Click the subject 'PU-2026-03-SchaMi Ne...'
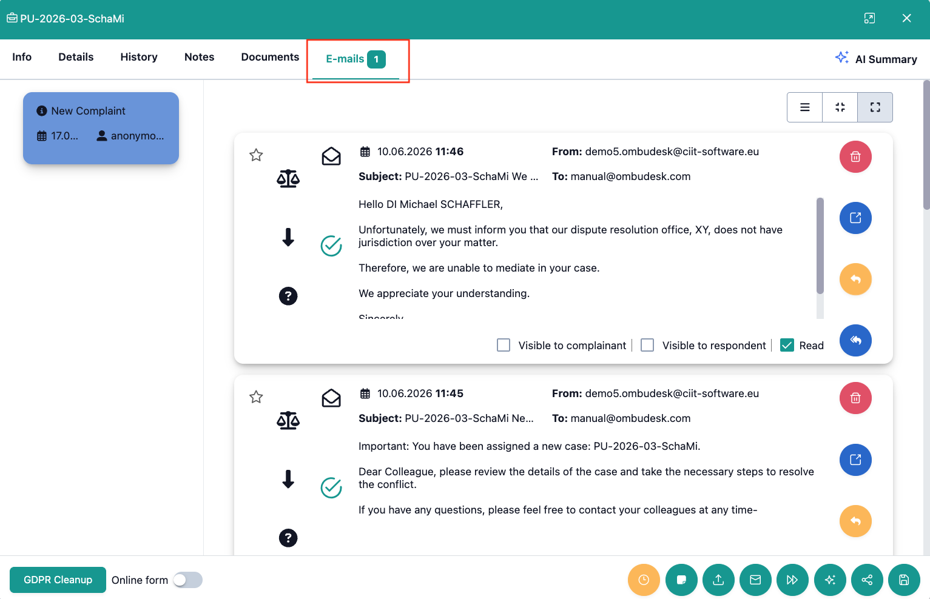930x599 pixels. click(469, 418)
